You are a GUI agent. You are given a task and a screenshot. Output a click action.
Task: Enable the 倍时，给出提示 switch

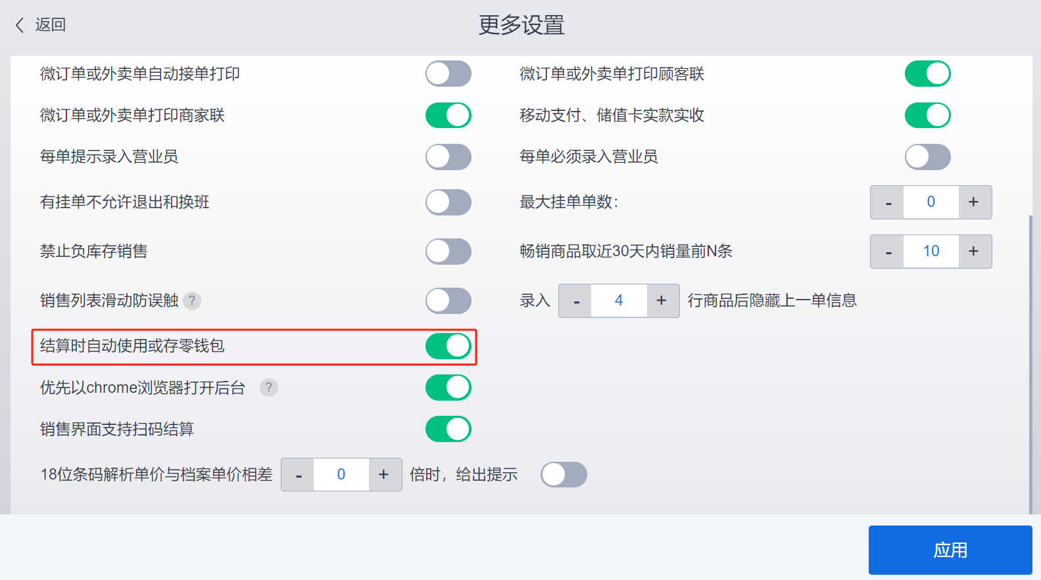564,474
